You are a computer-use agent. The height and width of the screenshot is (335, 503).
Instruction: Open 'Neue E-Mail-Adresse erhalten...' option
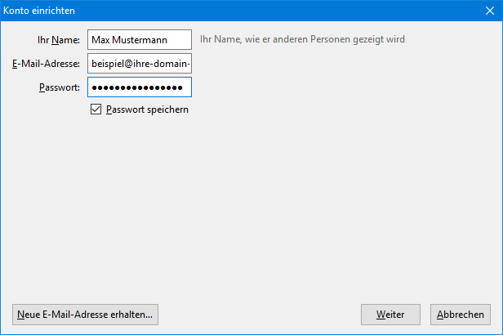[85, 315]
